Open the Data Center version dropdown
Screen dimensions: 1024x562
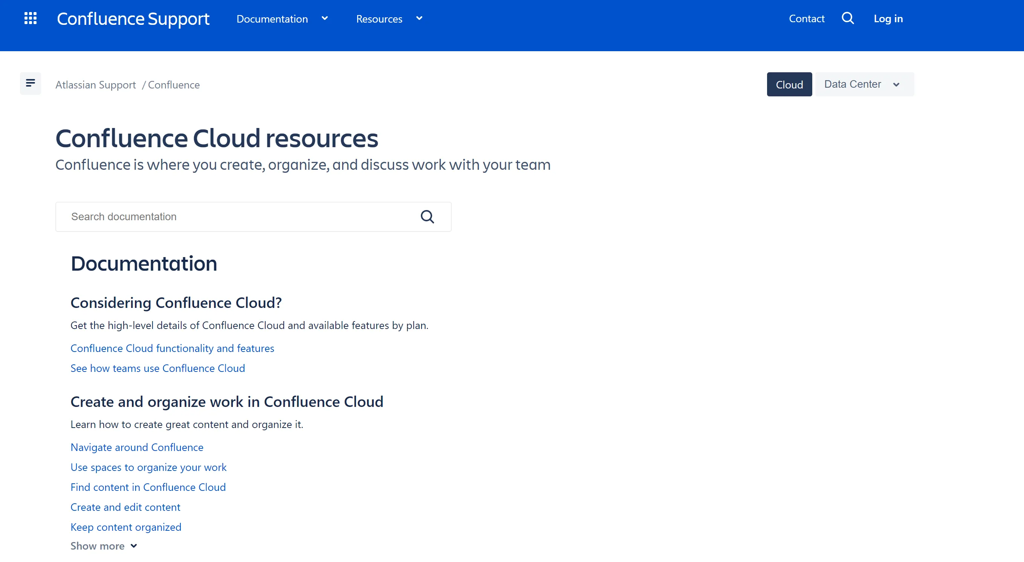click(864, 84)
